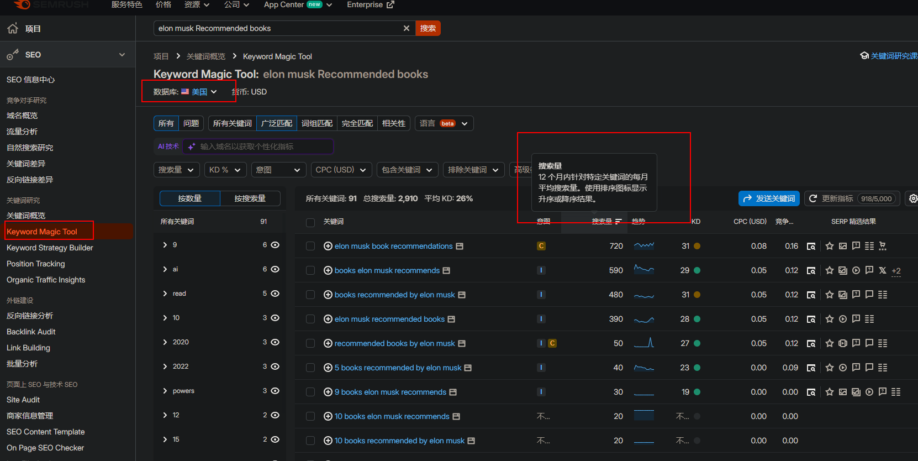
Task: Click the settings gear icon beside update metrics
Action: point(913,198)
